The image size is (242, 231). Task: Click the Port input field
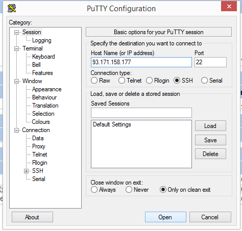210,62
